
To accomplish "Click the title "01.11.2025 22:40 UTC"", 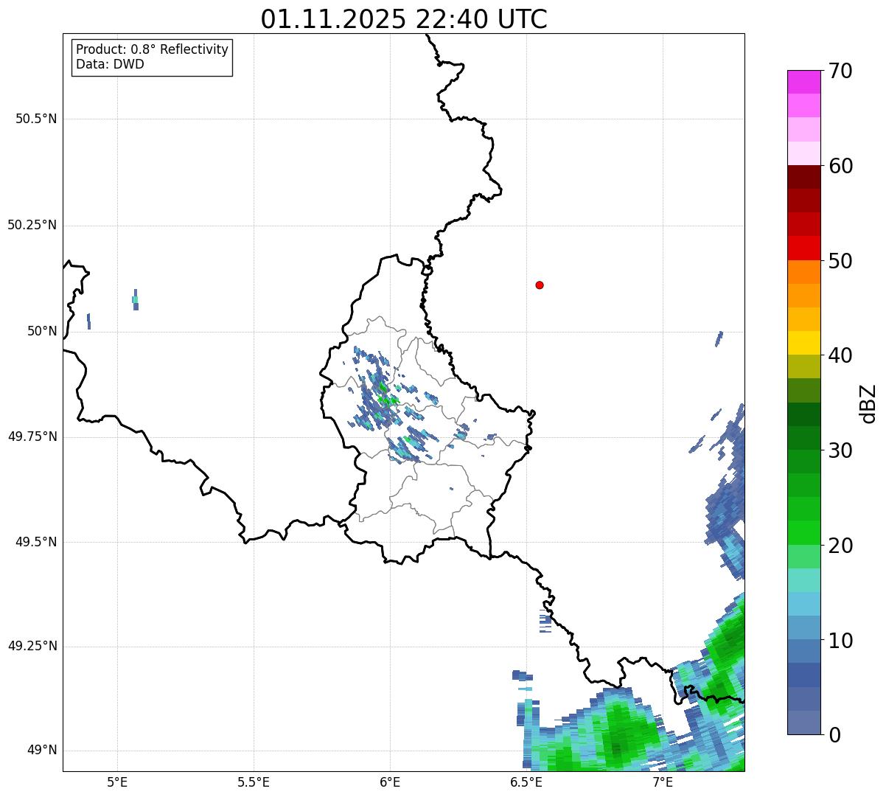I will (x=404, y=18).
